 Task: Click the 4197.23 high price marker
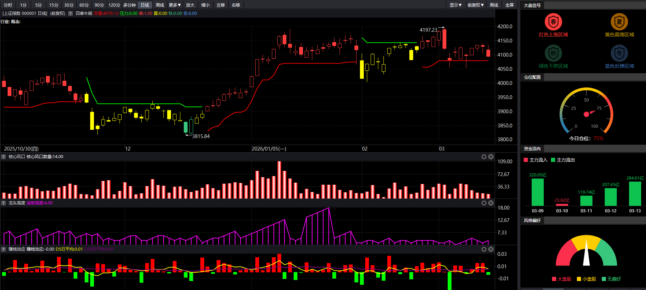coord(428,30)
